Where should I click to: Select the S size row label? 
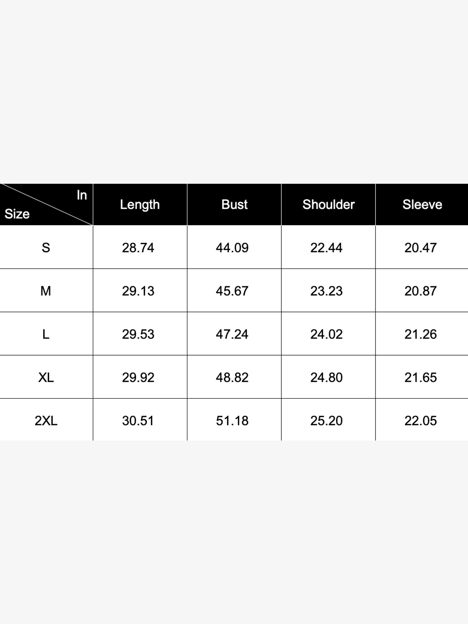click(46, 248)
